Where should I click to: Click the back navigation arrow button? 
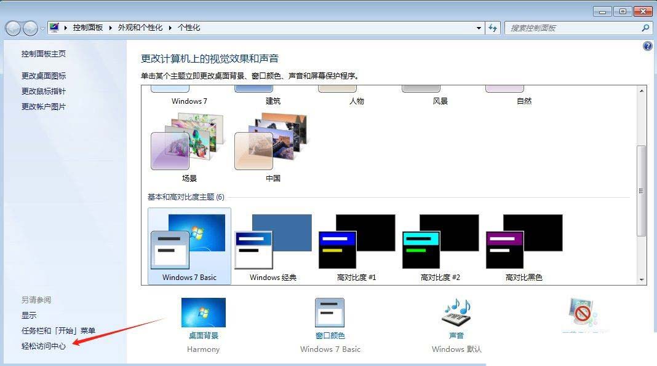13,28
